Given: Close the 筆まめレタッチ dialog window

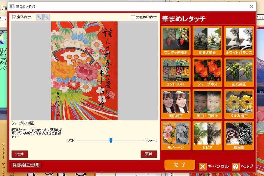Looking at the screenshot, I should pos(251,6).
